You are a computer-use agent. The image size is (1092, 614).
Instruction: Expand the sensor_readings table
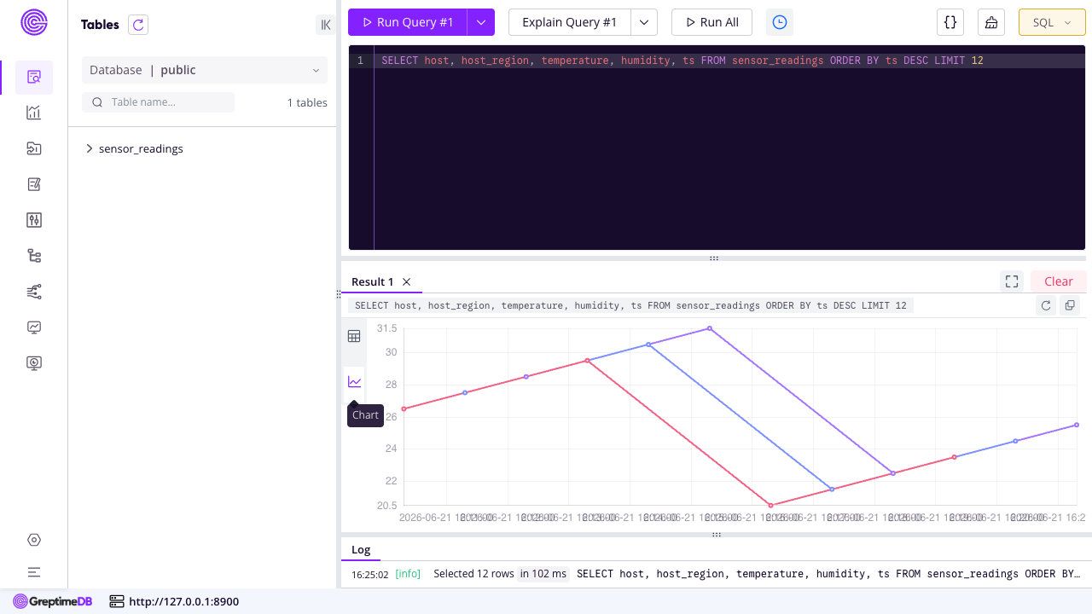89,148
